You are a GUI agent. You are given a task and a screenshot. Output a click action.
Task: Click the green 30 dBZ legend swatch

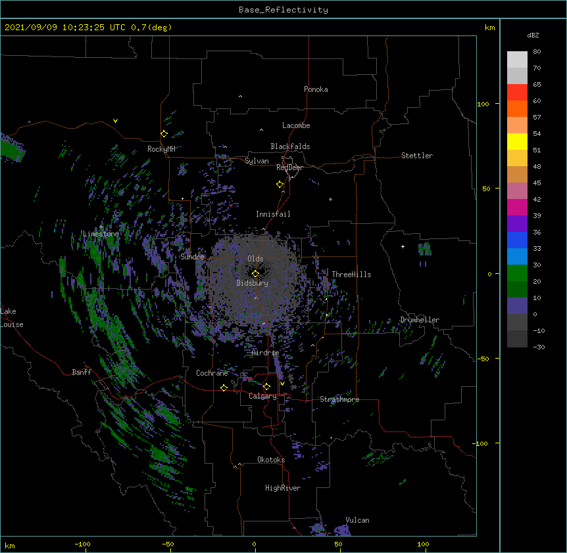tap(517, 273)
